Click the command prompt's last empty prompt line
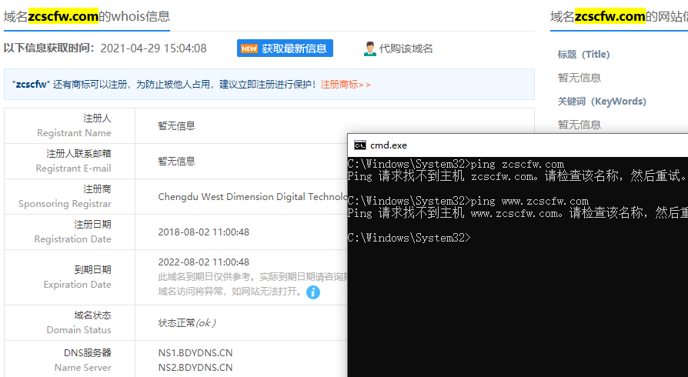Image resolution: width=688 pixels, height=377 pixels. [x=409, y=238]
